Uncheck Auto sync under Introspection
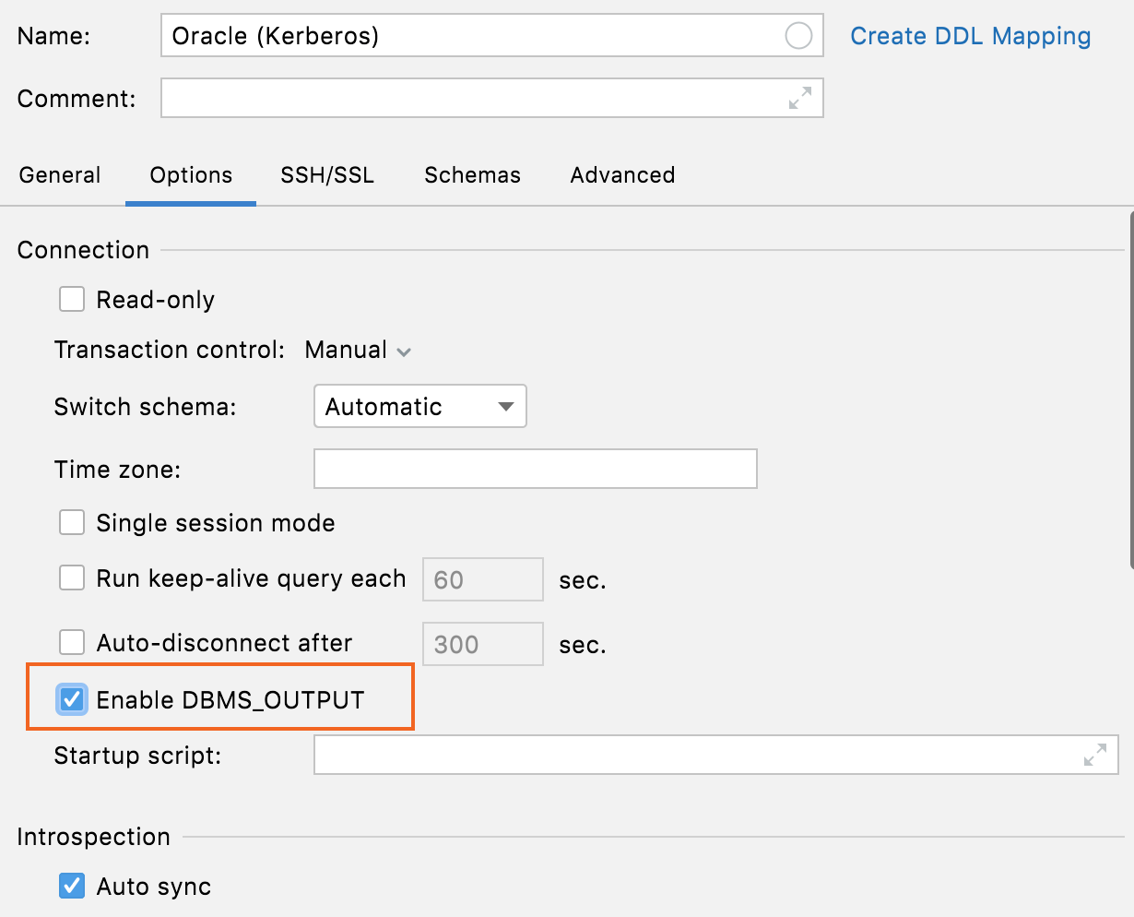1134x917 pixels. pos(71,887)
